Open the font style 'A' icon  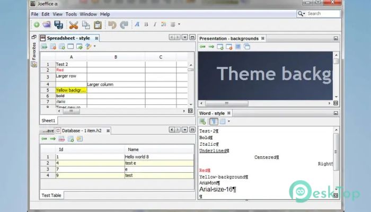pyautogui.click(x=137, y=24)
